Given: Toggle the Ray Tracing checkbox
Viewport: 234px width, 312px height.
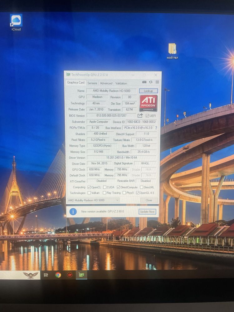Looking at the screenshot, I should [x=104, y=193].
